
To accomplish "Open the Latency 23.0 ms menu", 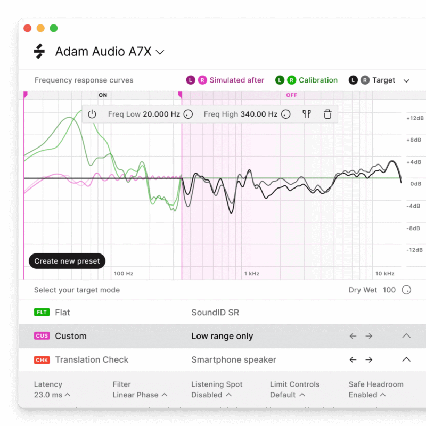I will (52, 390).
